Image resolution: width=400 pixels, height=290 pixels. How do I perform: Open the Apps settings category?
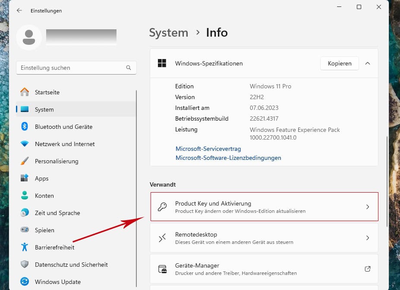pyautogui.click(x=41, y=178)
